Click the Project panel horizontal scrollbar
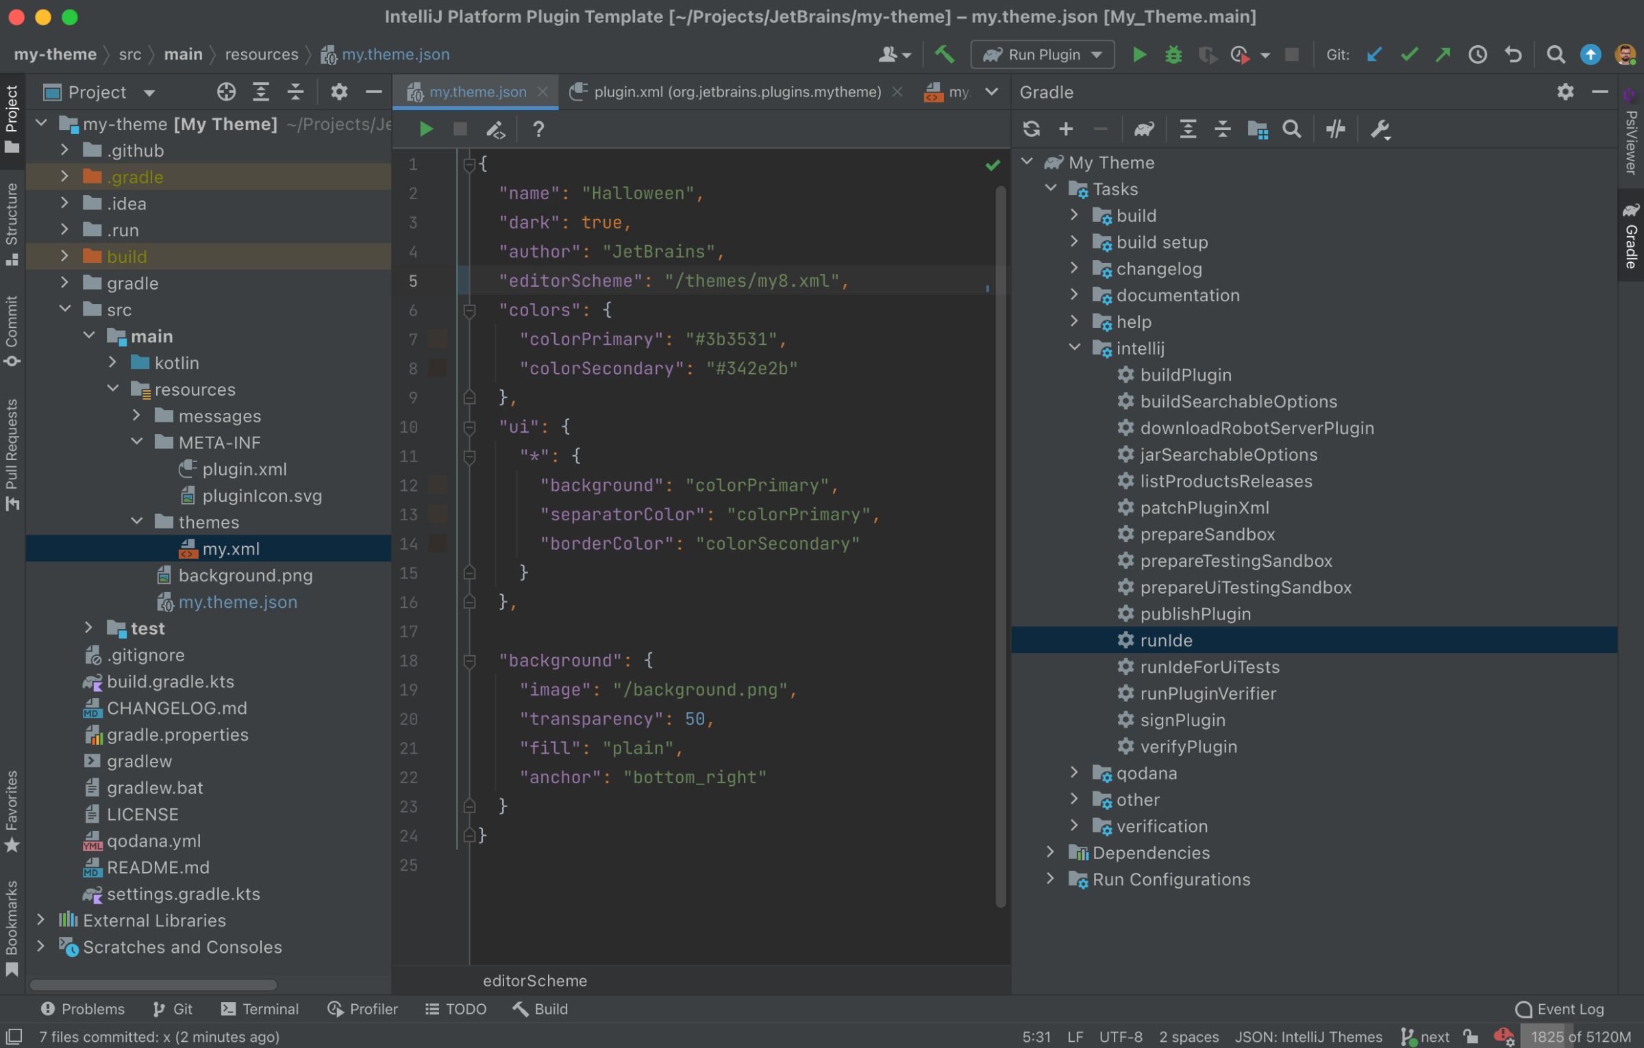This screenshot has width=1644, height=1048. 153,984
